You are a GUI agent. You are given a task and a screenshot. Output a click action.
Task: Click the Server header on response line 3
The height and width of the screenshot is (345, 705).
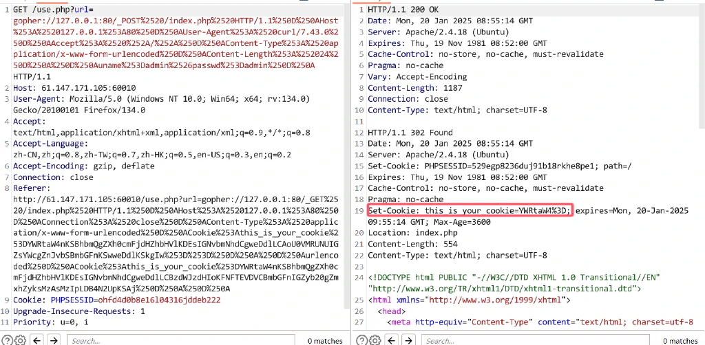click(x=439, y=32)
